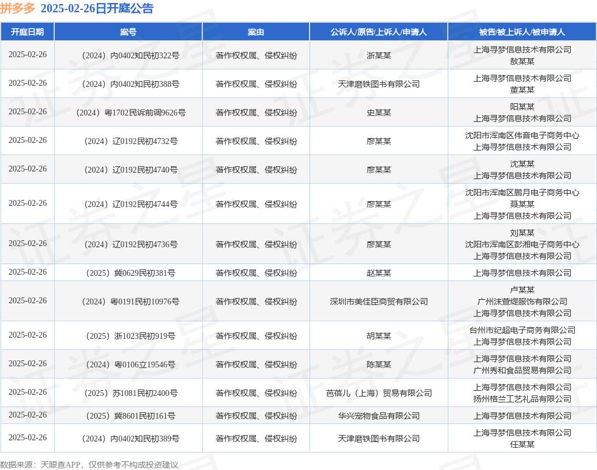
Task: Click defendant 沈某某
Action: 522,164
